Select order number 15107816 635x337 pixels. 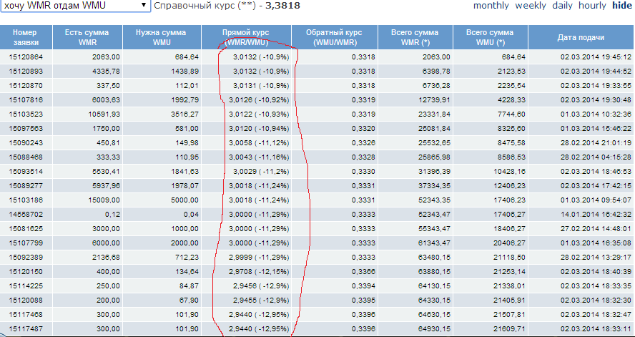click(x=26, y=100)
